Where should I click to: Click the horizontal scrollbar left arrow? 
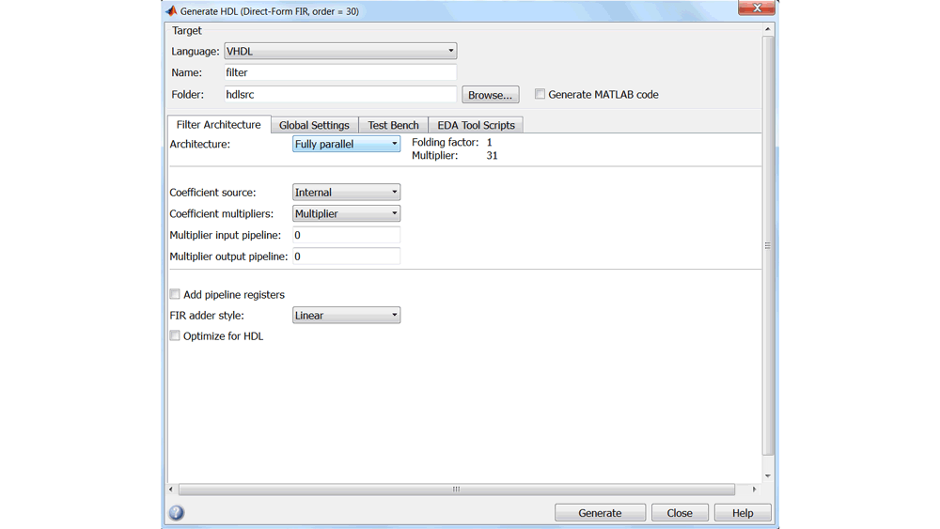(171, 490)
